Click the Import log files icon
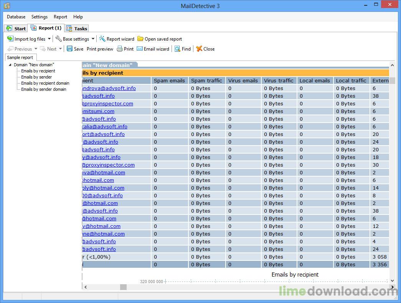This screenshot has height=303, width=401. click(10, 39)
